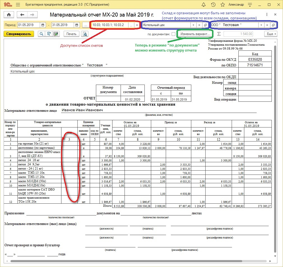
Task: Toggle the по документам checkbox
Action: click(173, 34)
